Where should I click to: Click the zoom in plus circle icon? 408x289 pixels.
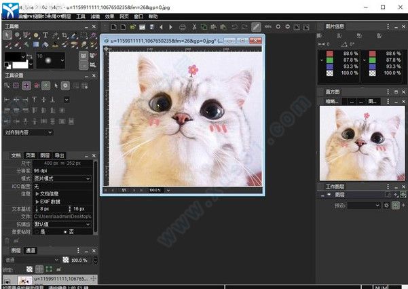click(278, 26)
